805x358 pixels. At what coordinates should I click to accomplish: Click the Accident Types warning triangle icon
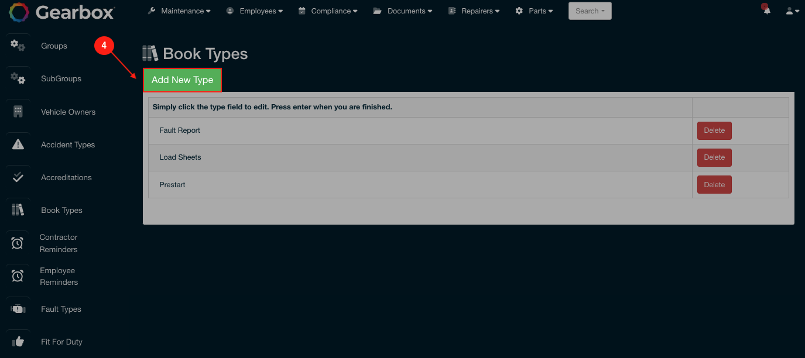click(x=18, y=144)
